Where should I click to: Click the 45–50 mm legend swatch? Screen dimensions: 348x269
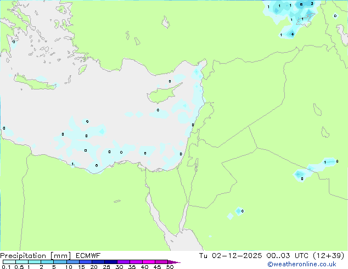[161, 262]
